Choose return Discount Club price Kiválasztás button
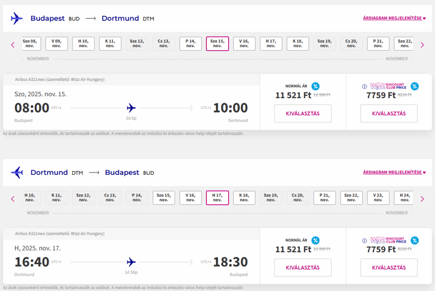Viewport: 435px width, 291px height. click(389, 268)
